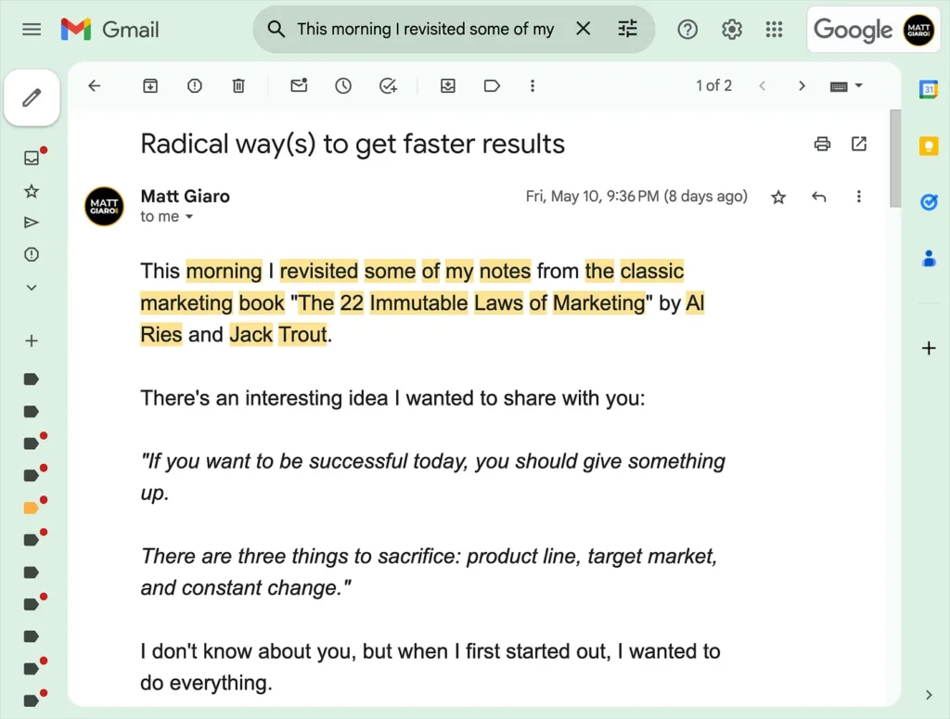Open the input tools keyboard dropdown
The width and height of the screenshot is (950, 719).
(x=846, y=86)
